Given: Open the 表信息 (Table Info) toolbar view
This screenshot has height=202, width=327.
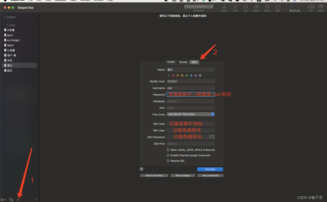Looking at the screenshot, I should 267,8.
